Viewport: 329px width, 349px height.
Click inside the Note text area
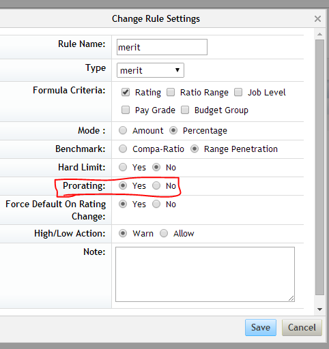(x=205, y=274)
